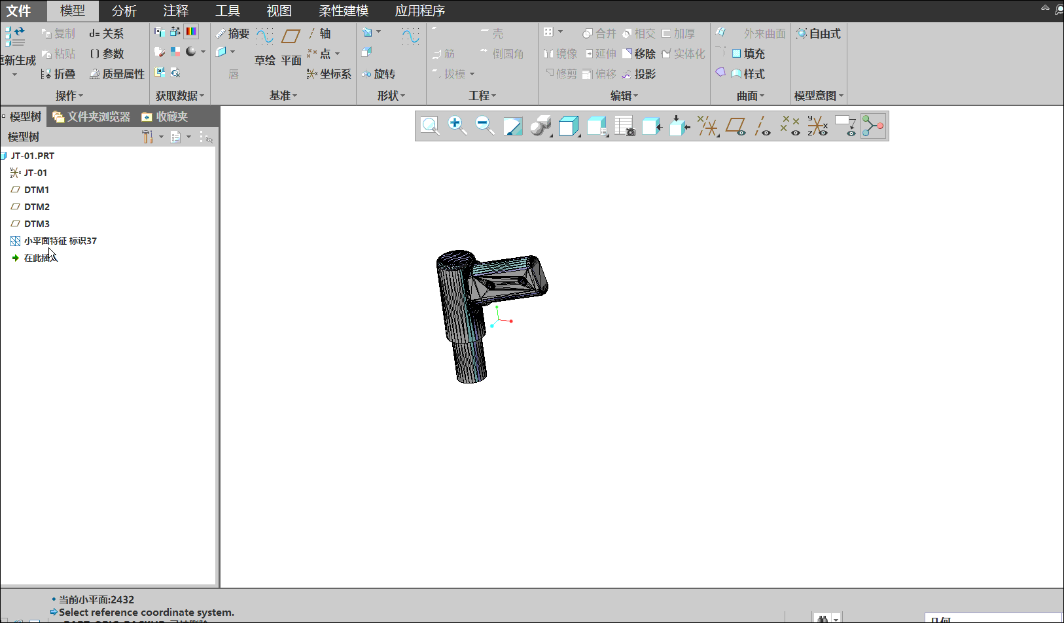Open the 自由式 freestyle tool

(x=818, y=33)
